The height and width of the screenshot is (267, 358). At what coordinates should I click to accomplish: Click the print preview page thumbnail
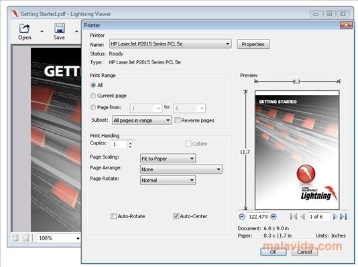(297, 150)
